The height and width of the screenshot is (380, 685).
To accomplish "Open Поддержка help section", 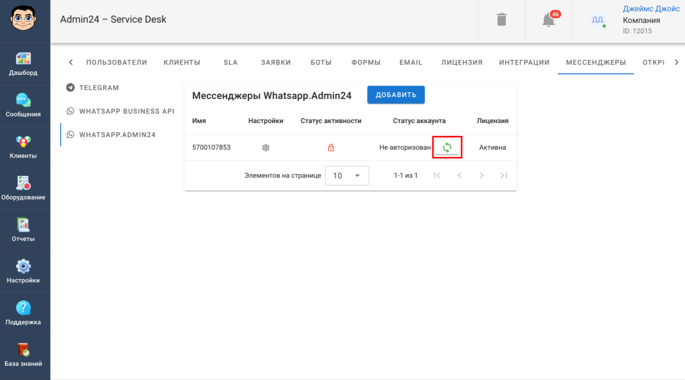I will tap(23, 313).
